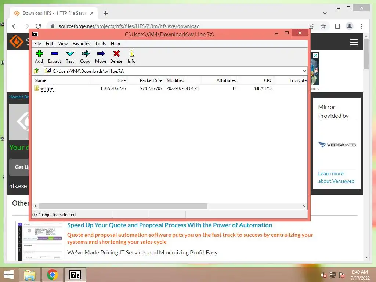Image resolution: width=376 pixels, height=282 pixels.
Task: Click right scroll arrow in file list
Action: coord(304,206)
